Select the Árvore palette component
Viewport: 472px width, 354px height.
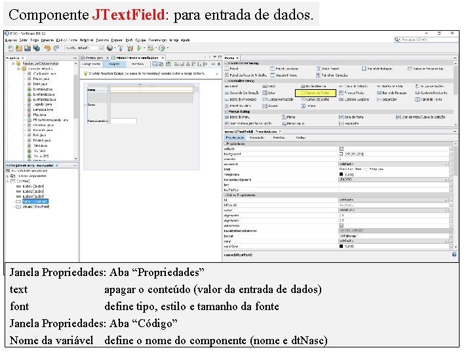click(270, 106)
